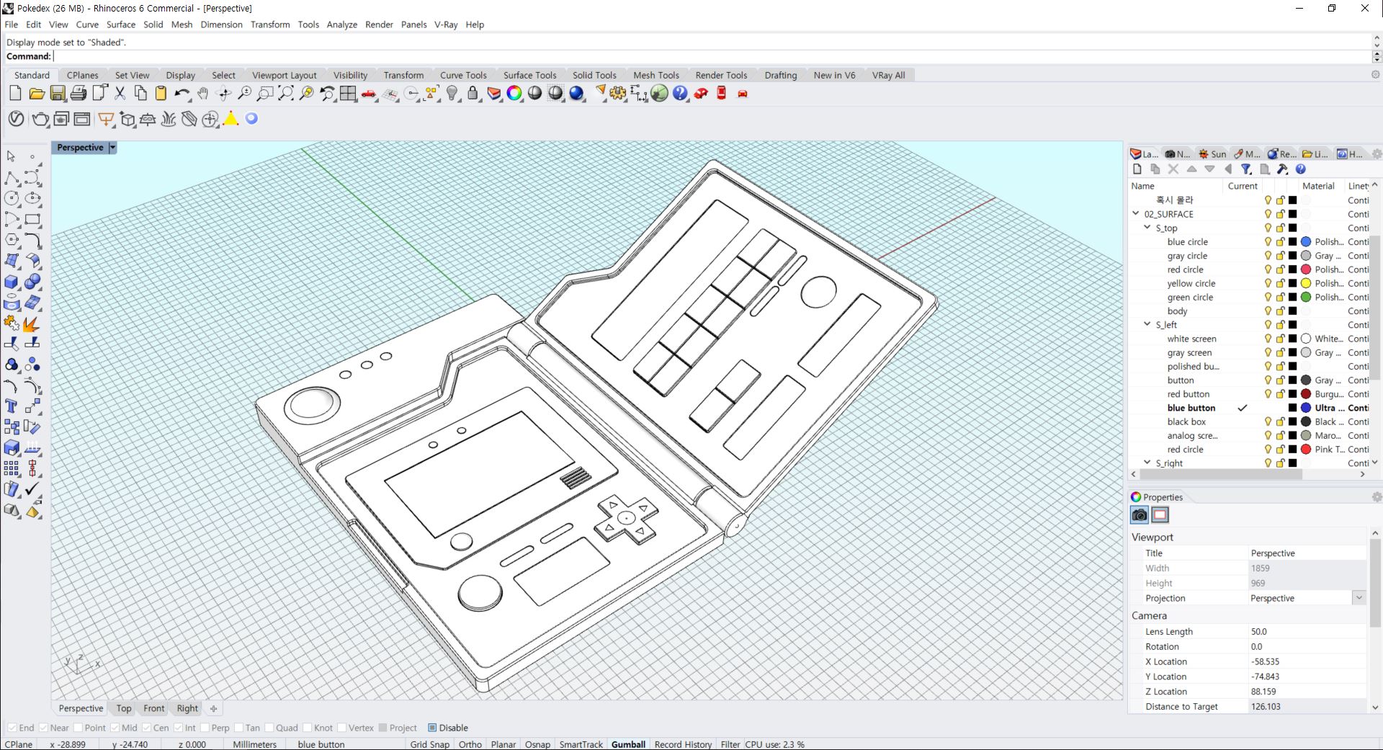Screen dimensions: 1383x750
Task: Click the layer filter funnel icon
Action: pyautogui.click(x=1246, y=169)
